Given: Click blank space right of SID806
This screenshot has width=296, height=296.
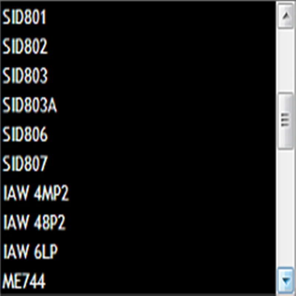Looking at the screenshot, I should (x=161, y=134).
